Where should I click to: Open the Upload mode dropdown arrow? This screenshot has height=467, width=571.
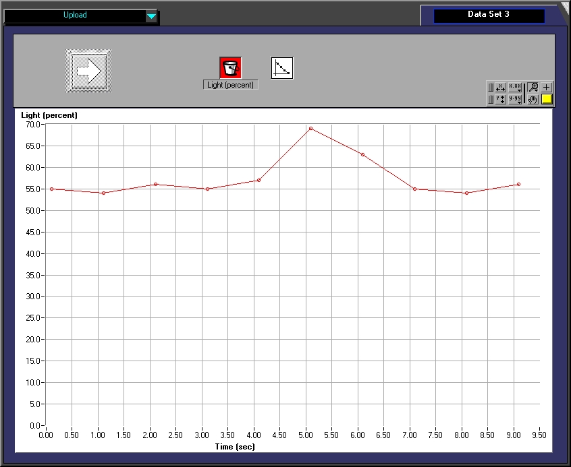(152, 15)
